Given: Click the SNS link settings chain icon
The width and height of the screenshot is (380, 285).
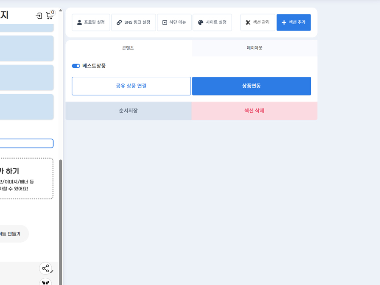Looking at the screenshot, I should pyautogui.click(x=118, y=22).
